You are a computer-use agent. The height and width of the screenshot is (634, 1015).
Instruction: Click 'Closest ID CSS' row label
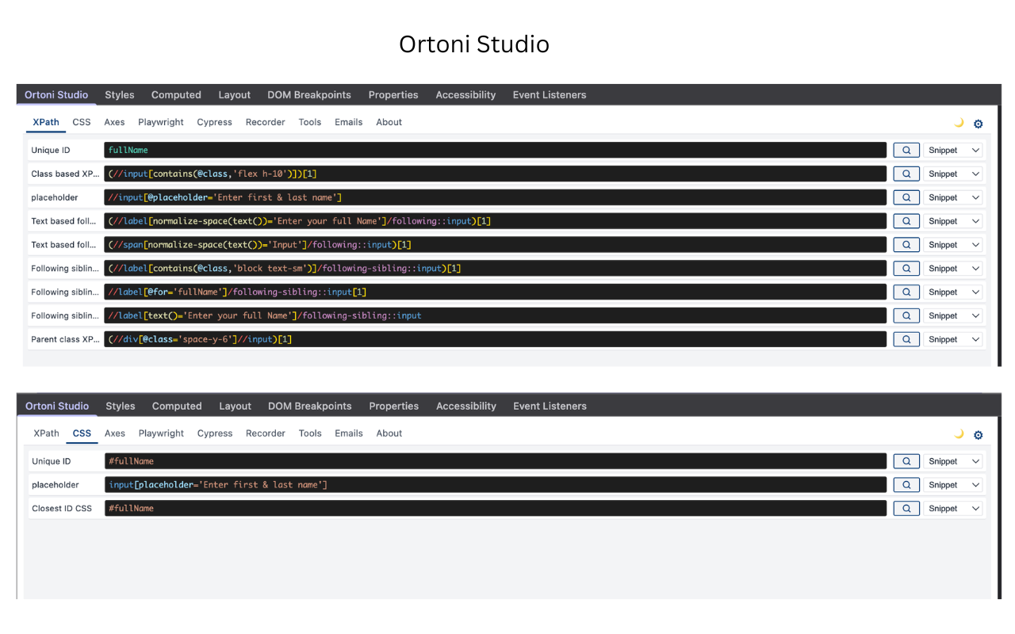click(62, 509)
